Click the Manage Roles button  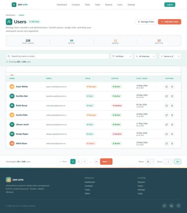point(146,22)
